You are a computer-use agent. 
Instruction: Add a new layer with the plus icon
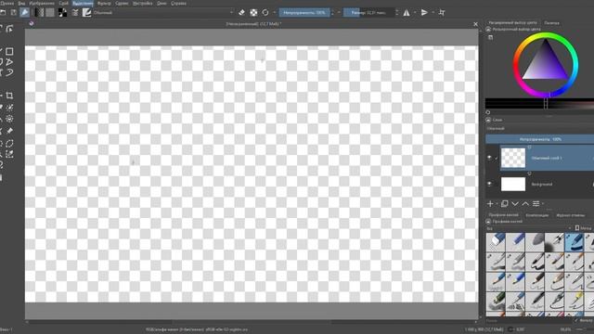click(490, 204)
